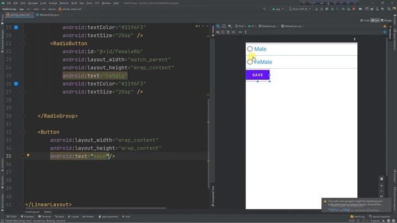Click the yellow warning icon in design toolbar
The width and height of the screenshot is (397, 223).
coord(385,26)
